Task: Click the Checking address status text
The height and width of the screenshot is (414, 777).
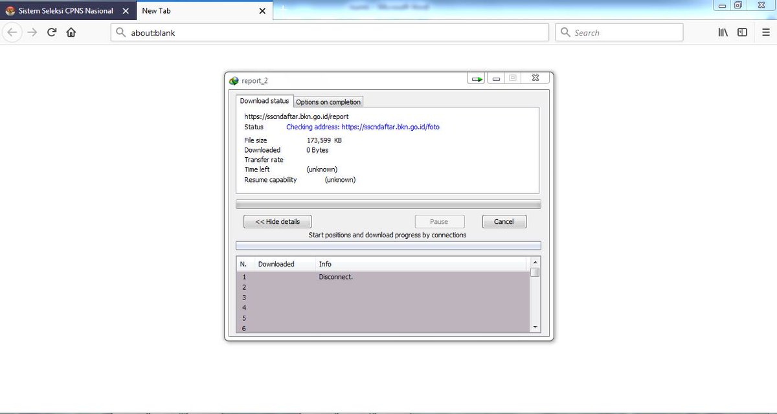Action: (363, 127)
